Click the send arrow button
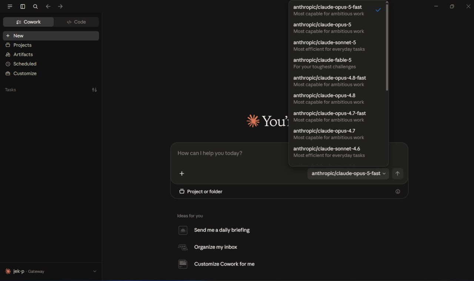Image resolution: width=474 pixels, height=281 pixels. coord(397,173)
